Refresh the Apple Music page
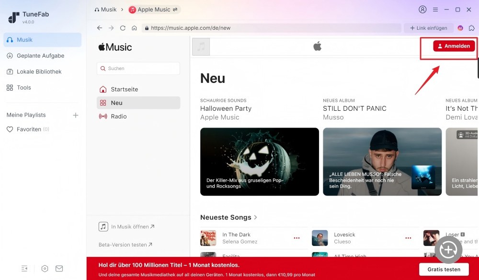 [124, 28]
